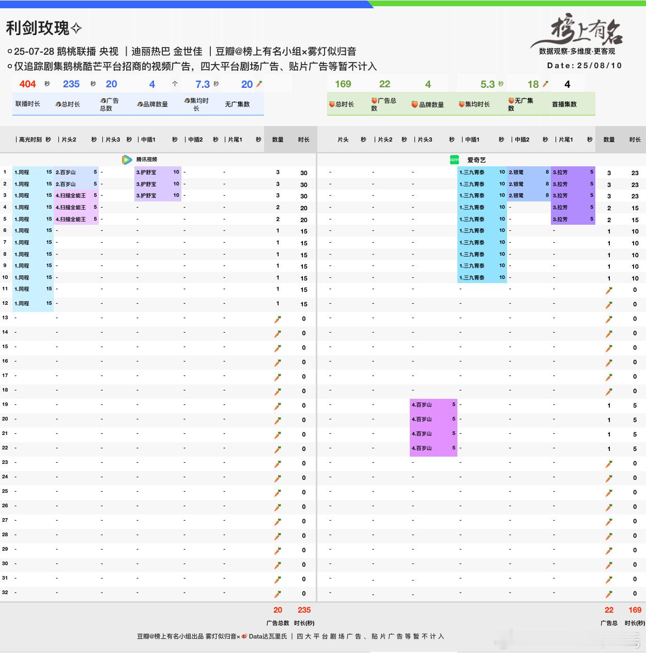Click Tencent carrot icon in row 13
646x655 pixels.
(278, 319)
